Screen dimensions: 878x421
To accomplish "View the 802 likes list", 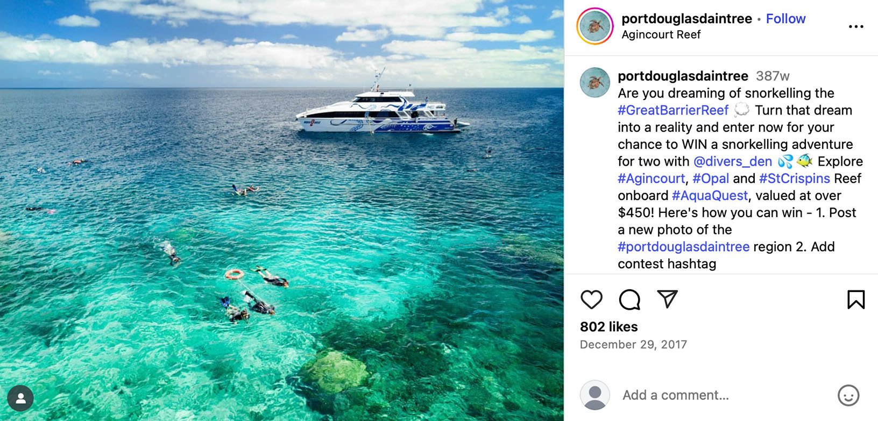I will [x=608, y=327].
